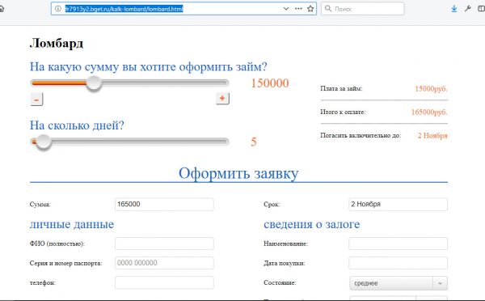The width and height of the screenshot is (485, 301).
Task: Click the 2 Ноября repayment date text
Action: 432,136
